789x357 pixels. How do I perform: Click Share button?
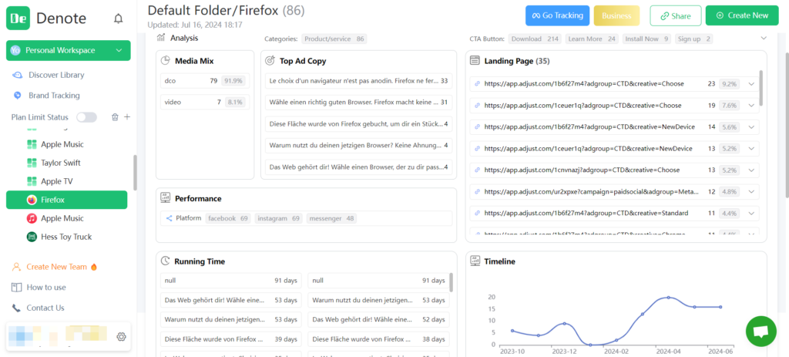(675, 15)
